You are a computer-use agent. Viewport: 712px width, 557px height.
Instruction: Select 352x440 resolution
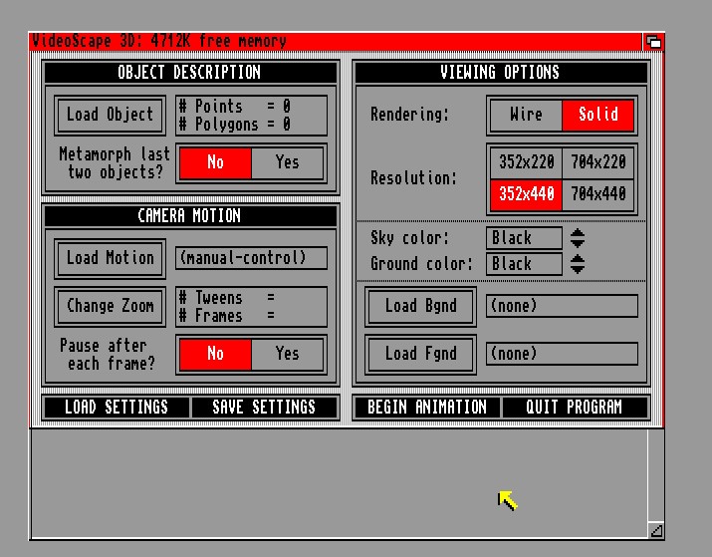[x=526, y=195]
